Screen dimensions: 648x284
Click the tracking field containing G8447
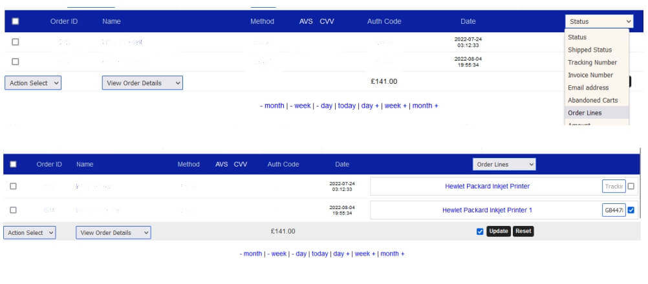(613, 210)
